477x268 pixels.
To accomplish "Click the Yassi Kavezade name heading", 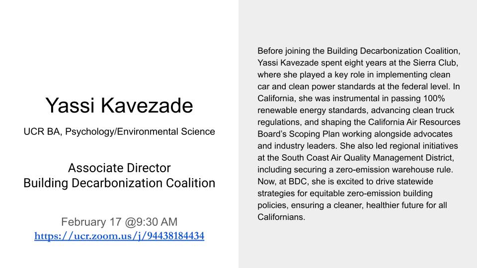I will (119, 105).
